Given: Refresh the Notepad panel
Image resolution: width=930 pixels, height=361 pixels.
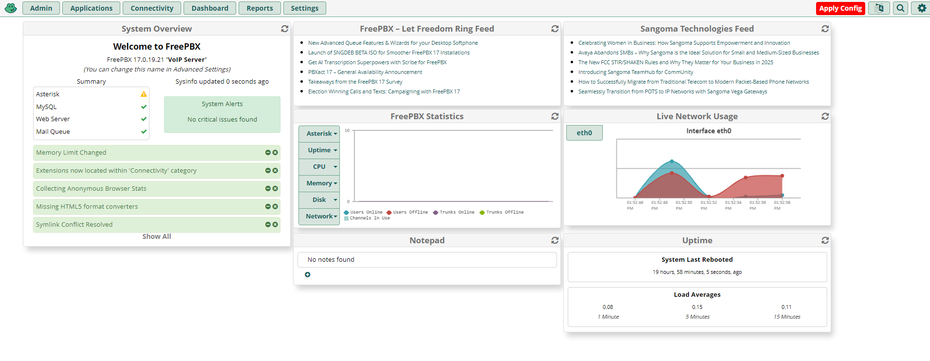Looking at the screenshot, I should 555,240.
